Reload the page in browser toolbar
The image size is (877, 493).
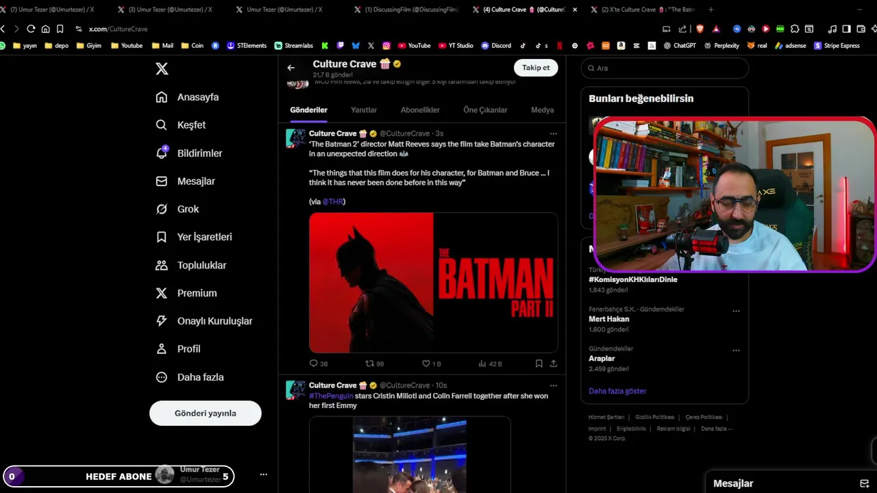(x=31, y=29)
